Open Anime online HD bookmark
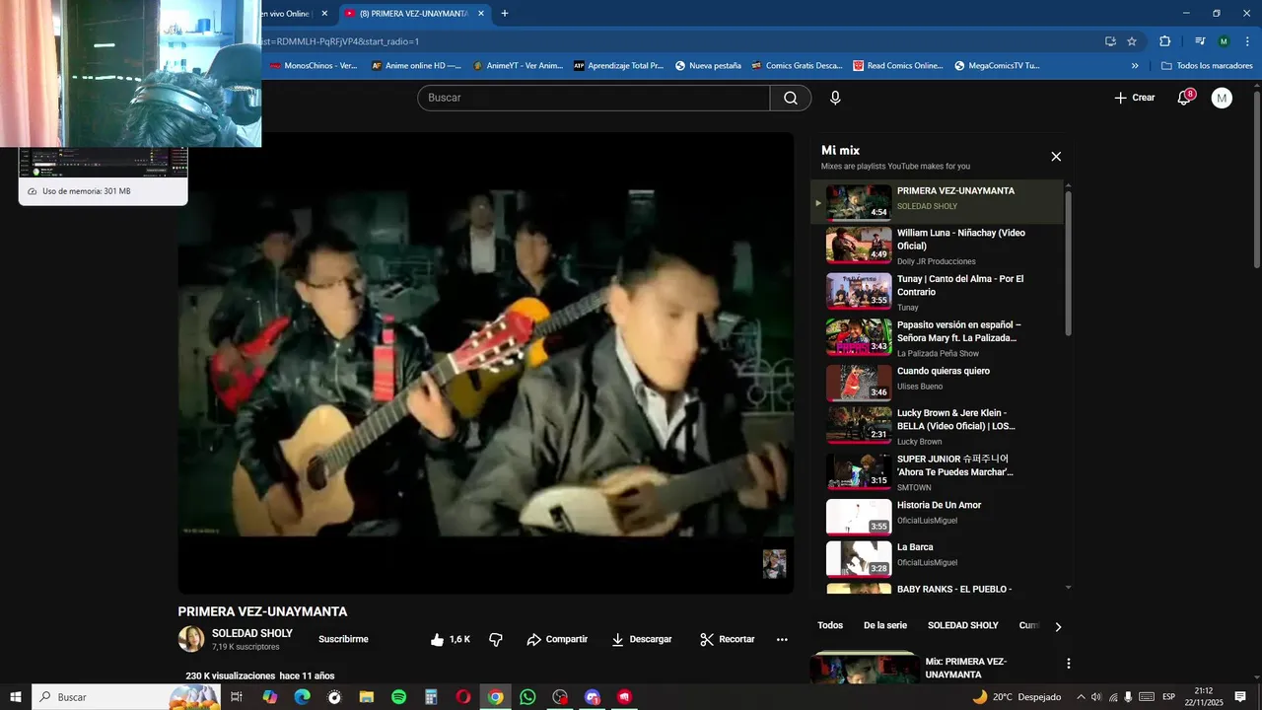Screen dimensions: 1262x710 click(x=416, y=66)
